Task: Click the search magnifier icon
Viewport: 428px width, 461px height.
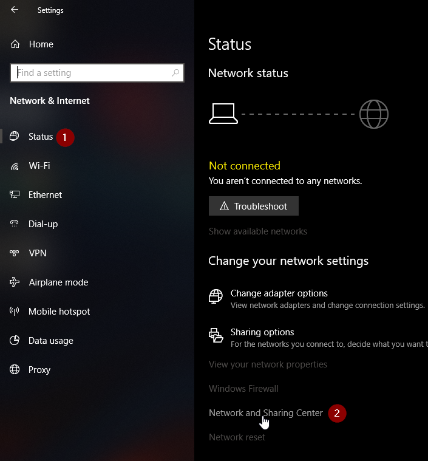Action: pos(175,73)
